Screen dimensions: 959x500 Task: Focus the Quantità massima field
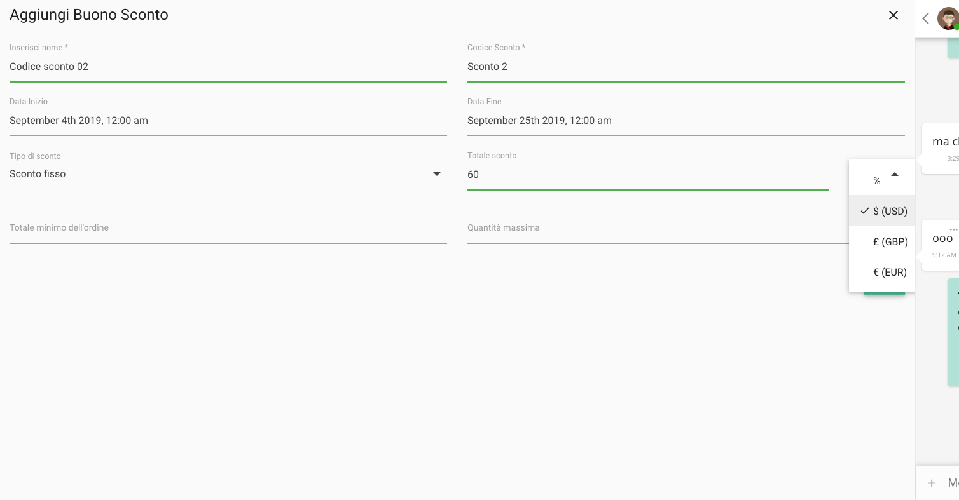pos(655,229)
